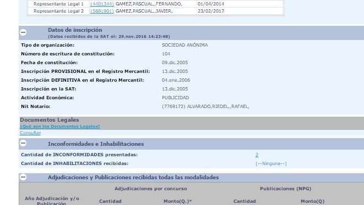
Task: Click the PUBLICIDAD economic activity value
Action: click(x=175, y=98)
